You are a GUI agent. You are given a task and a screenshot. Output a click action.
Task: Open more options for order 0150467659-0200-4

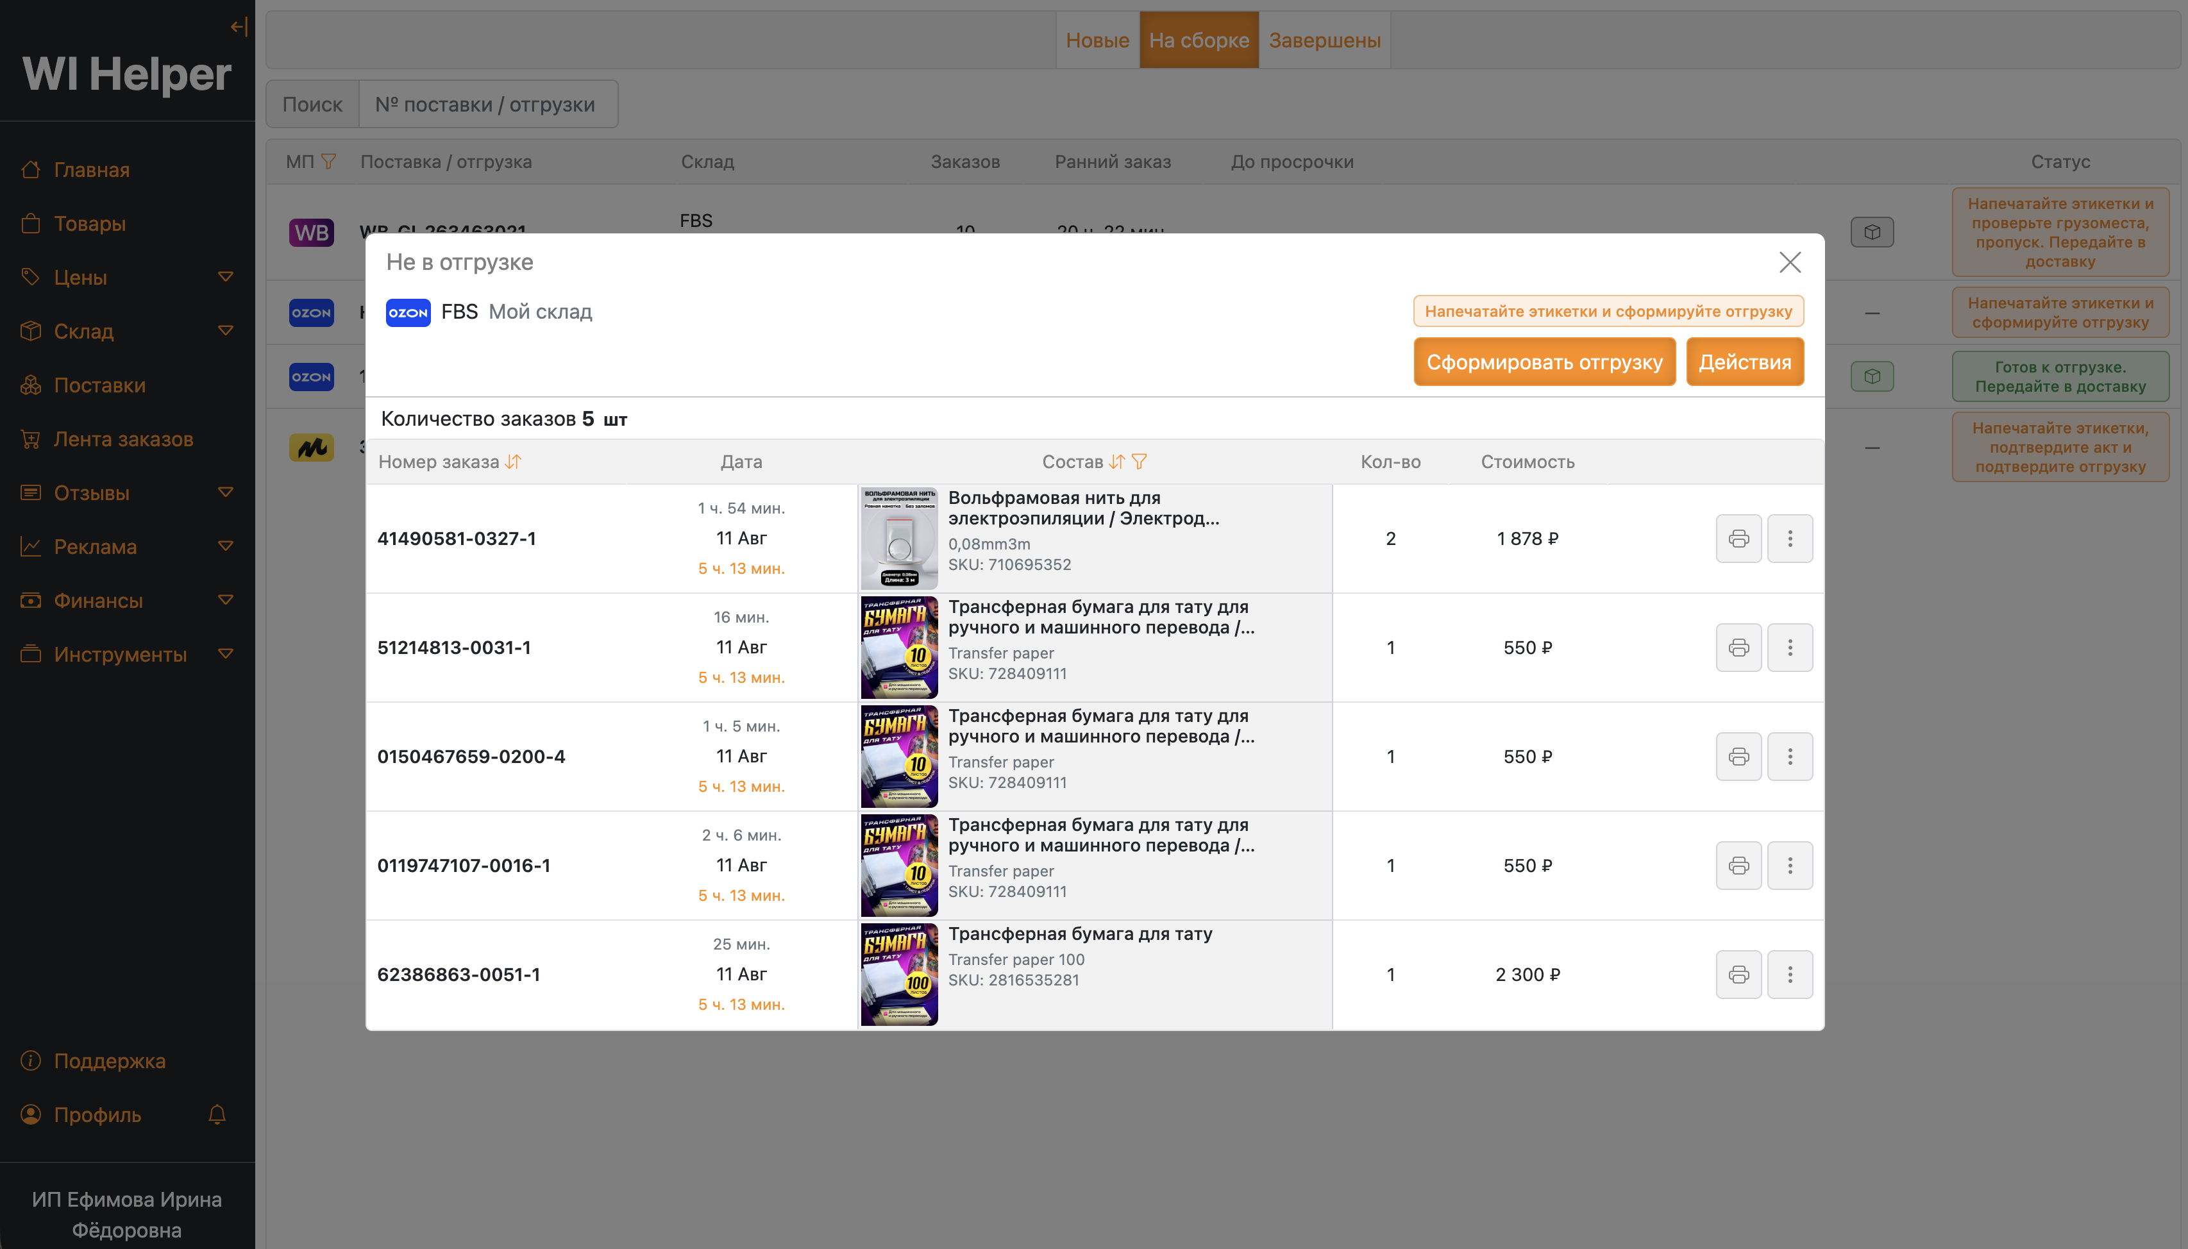(1789, 757)
